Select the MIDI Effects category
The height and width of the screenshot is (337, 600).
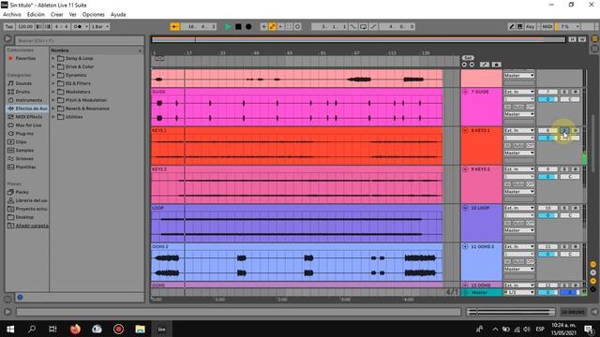coord(29,117)
